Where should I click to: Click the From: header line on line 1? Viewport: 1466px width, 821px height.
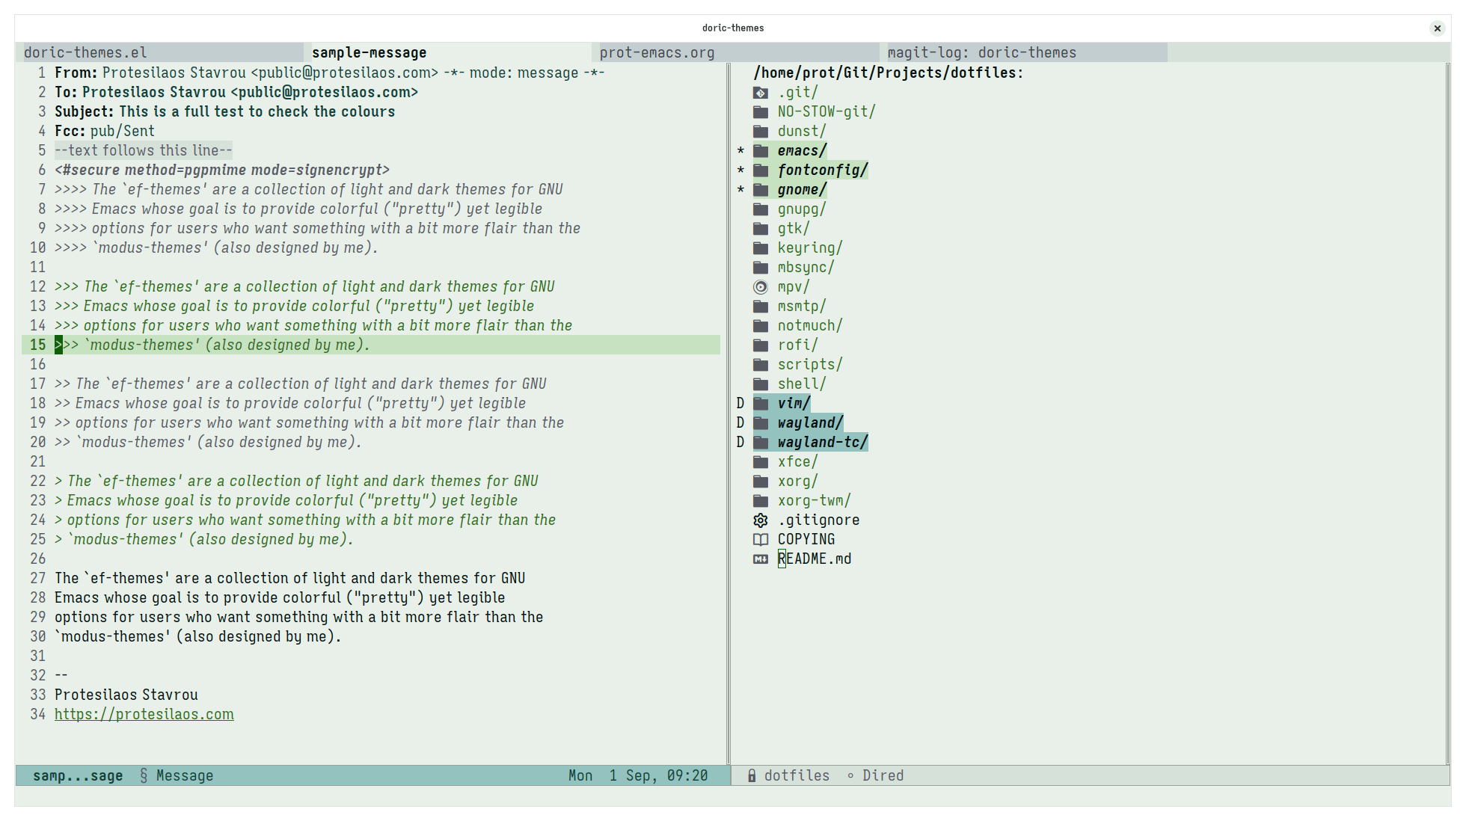[x=329, y=73]
